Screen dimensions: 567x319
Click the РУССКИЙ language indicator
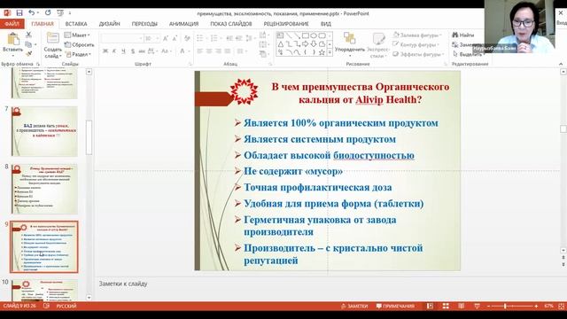pyautogui.click(x=66, y=306)
